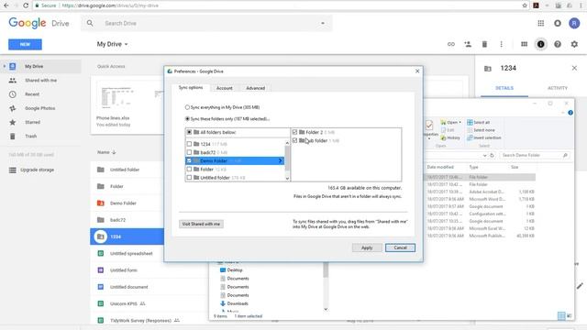
Task: Click Select all in the Explorer ribbon
Action: (479, 122)
